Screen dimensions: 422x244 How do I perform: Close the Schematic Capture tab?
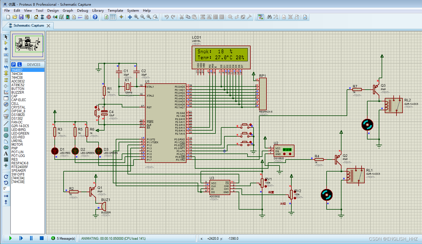tap(48, 26)
